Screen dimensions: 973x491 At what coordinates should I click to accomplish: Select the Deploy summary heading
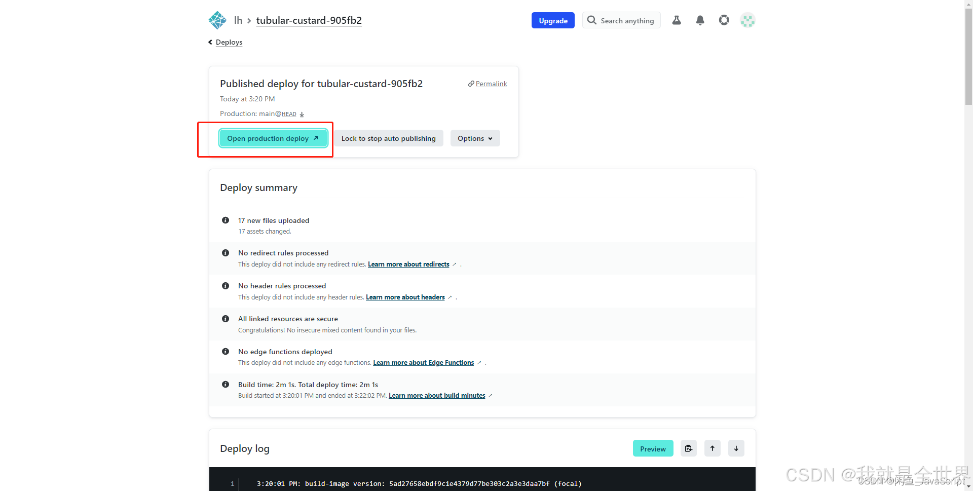click(258, 187)
